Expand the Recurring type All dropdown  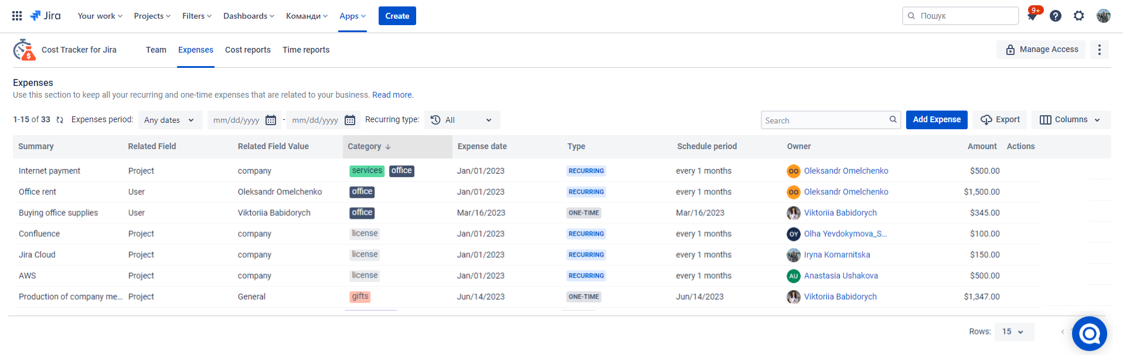462,120
